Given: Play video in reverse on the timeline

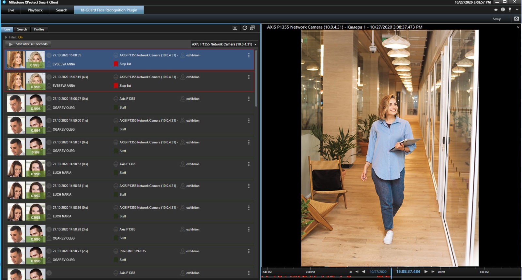Looking at the screenshot, I should click(363, 272).
